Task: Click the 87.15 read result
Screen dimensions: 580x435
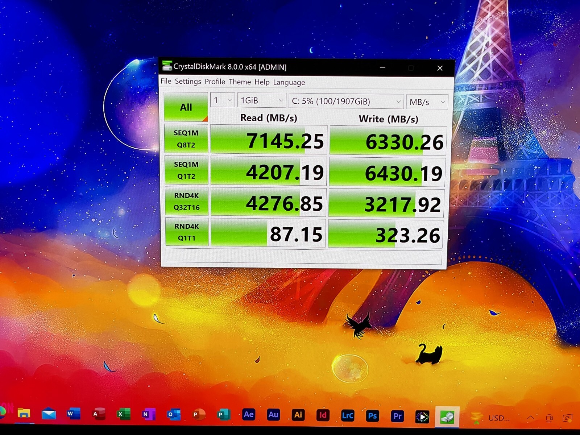Action: [x=268, y=233]
